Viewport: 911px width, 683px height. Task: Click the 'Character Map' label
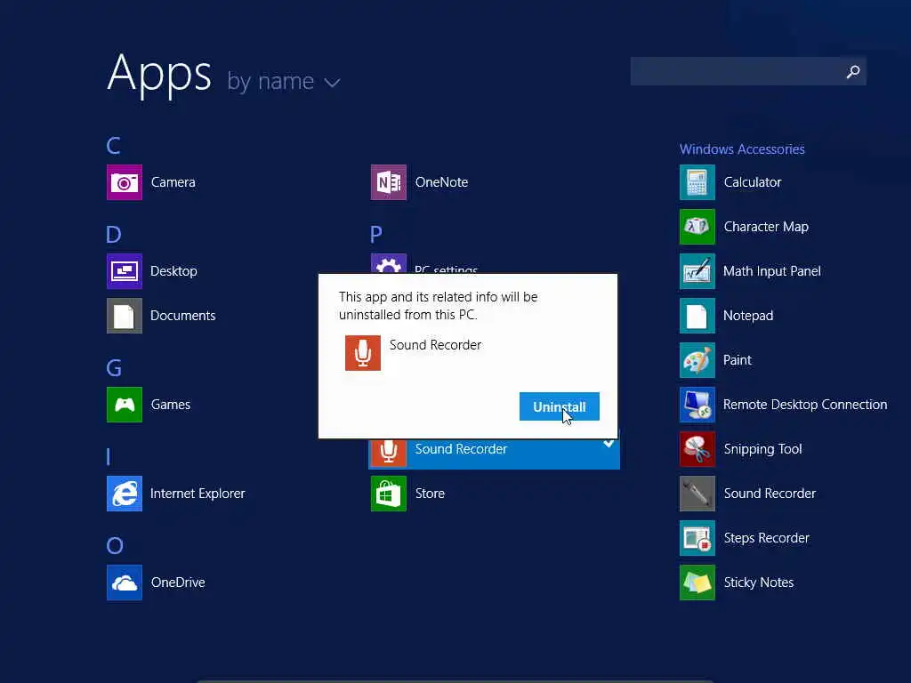click(766, 227)
